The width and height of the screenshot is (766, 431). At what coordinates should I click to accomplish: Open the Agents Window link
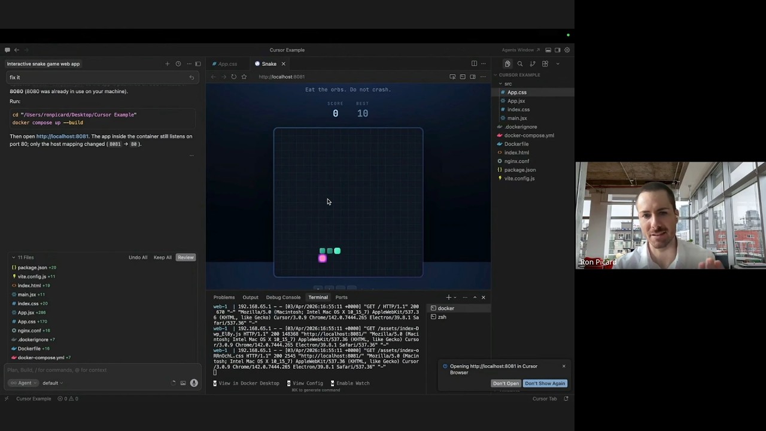pyautogui.click(x=521, y=50)
